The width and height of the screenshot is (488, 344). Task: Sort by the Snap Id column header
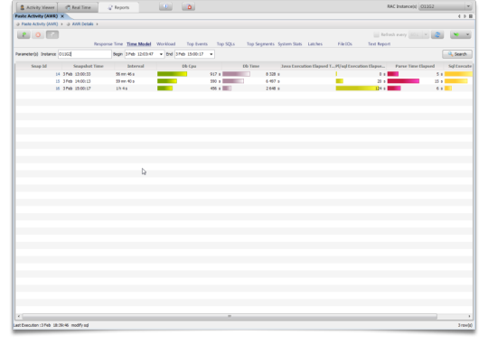(x=39, y=66)
